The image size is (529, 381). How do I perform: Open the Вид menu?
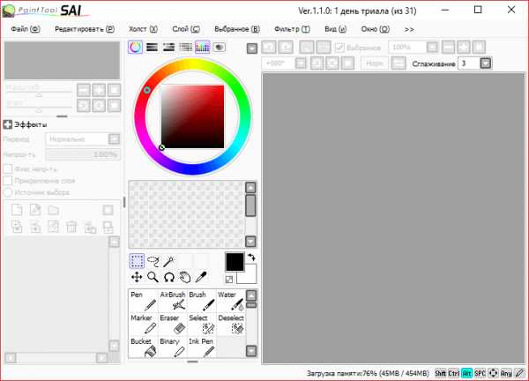[x=335, y=29]
